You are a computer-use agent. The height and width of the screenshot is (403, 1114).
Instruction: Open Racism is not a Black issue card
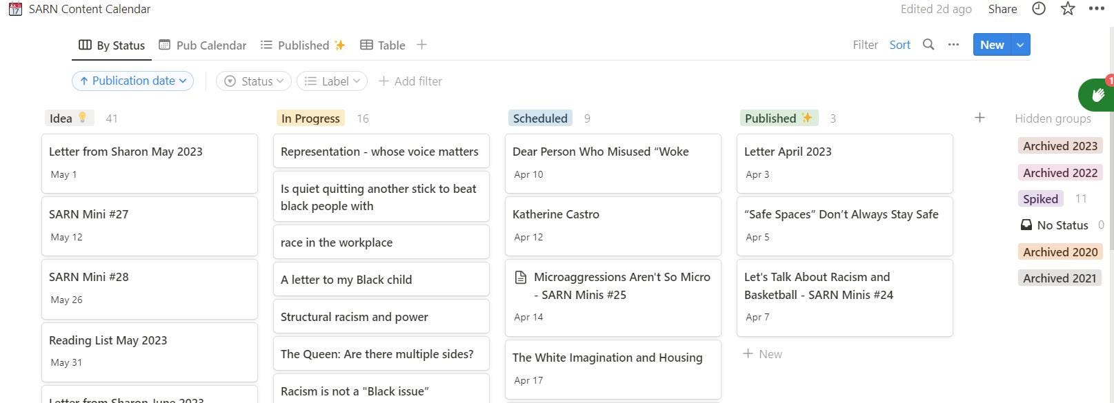click(381, 389)
